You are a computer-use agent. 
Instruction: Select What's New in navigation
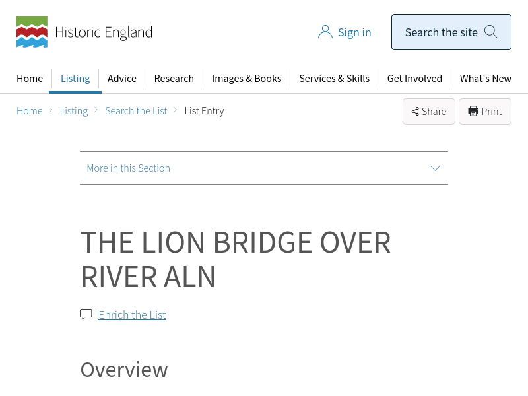(x=486, y=79)
